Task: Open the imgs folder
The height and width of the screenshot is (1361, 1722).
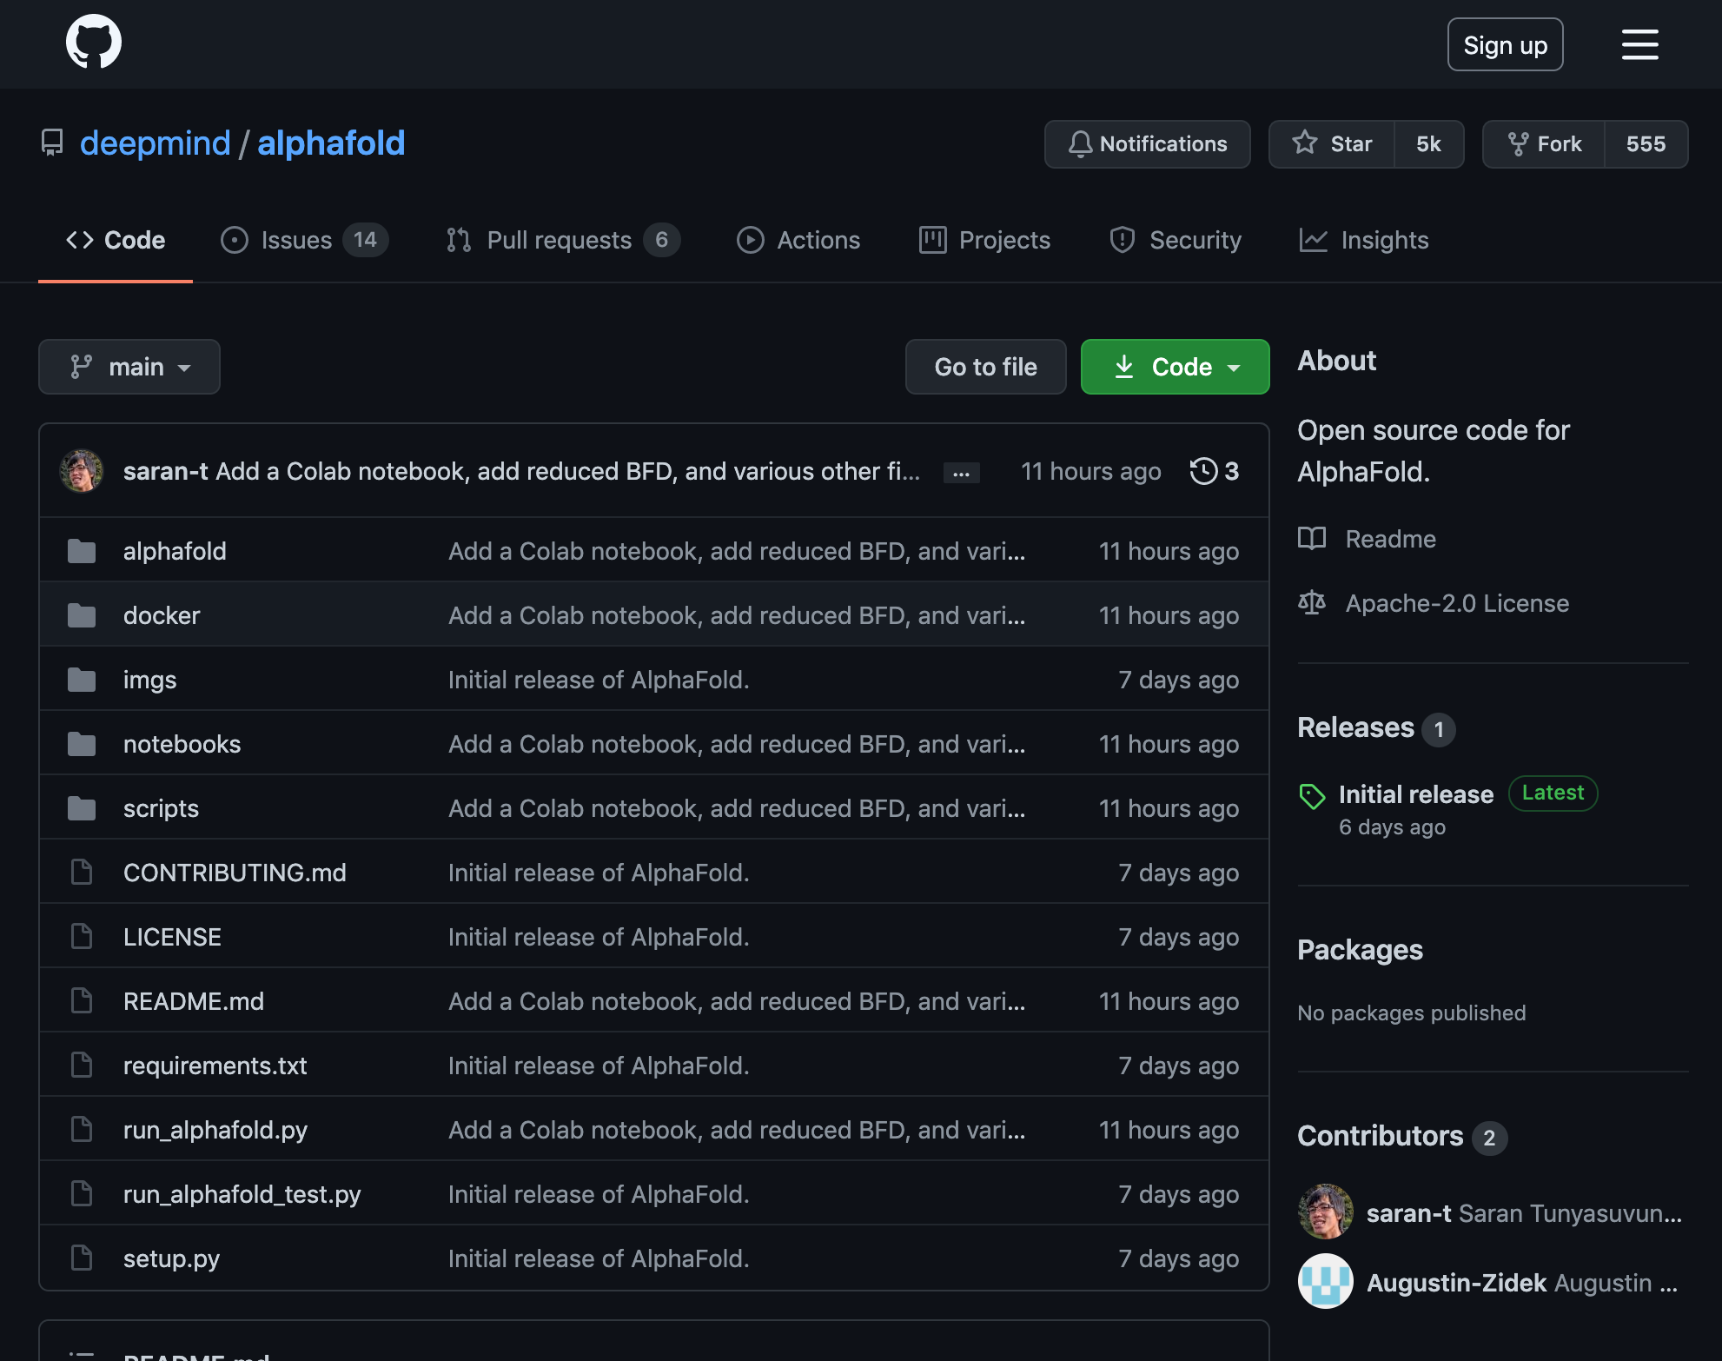Action: [149, 680]
